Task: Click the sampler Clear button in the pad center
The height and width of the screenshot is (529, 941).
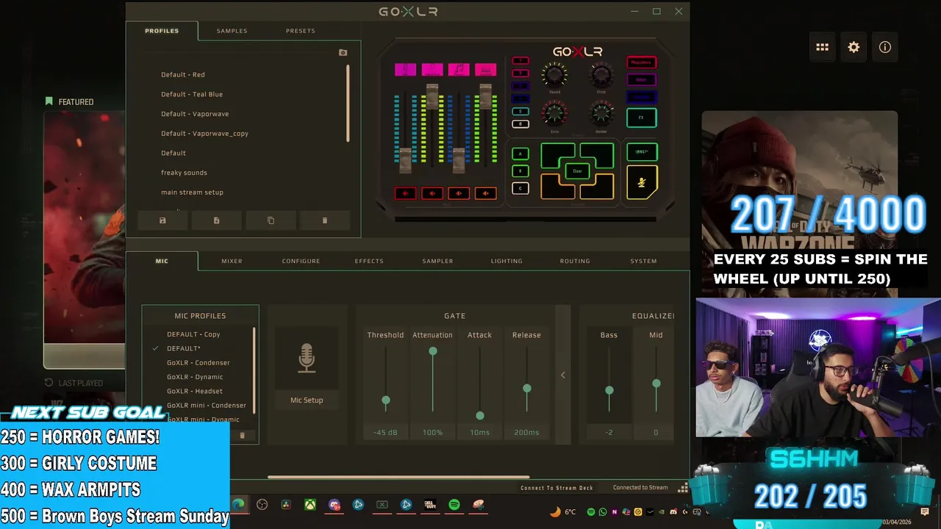Action: [578, 171]
